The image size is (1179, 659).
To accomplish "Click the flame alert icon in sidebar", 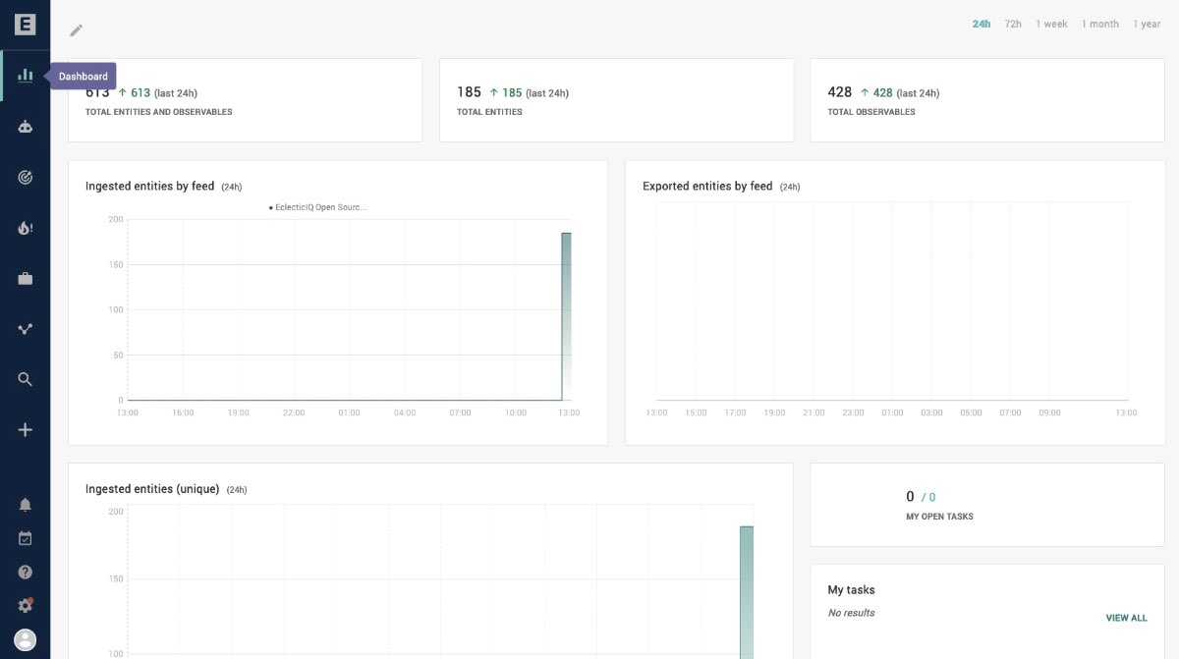I will pos(26,228).
